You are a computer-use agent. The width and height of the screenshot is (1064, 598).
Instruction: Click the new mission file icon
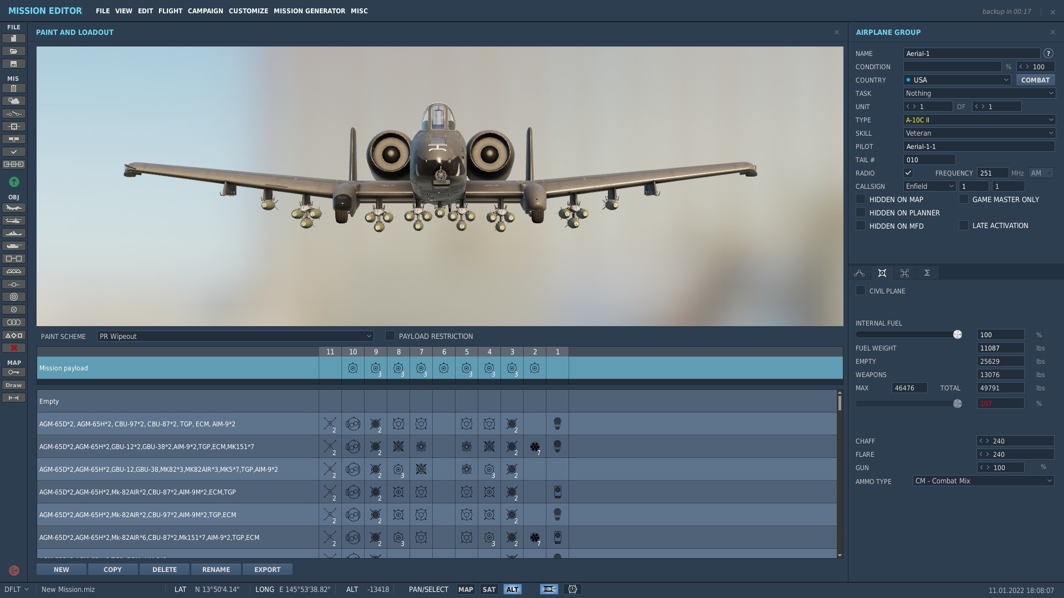point(14,38)
